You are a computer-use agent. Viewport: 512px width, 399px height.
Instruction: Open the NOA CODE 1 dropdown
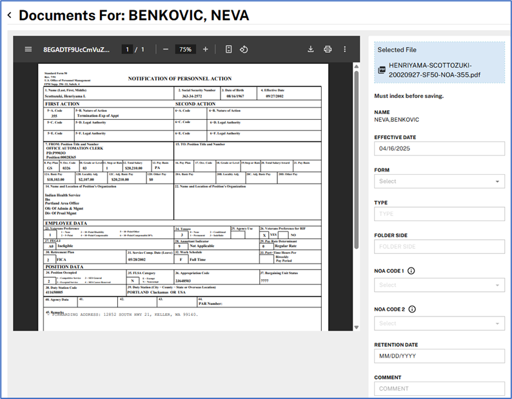click(x=439, y=285)
